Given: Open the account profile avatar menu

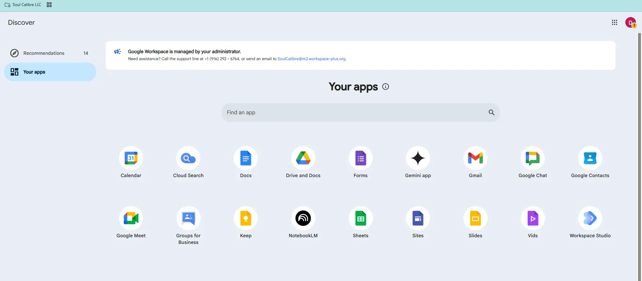Looking at the screenshot, I should (631, 22).
